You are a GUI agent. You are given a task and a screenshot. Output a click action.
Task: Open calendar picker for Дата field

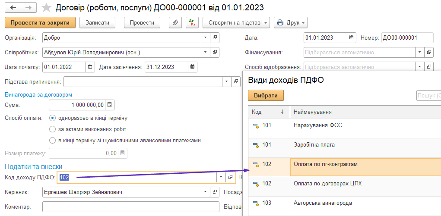point(352,38)
